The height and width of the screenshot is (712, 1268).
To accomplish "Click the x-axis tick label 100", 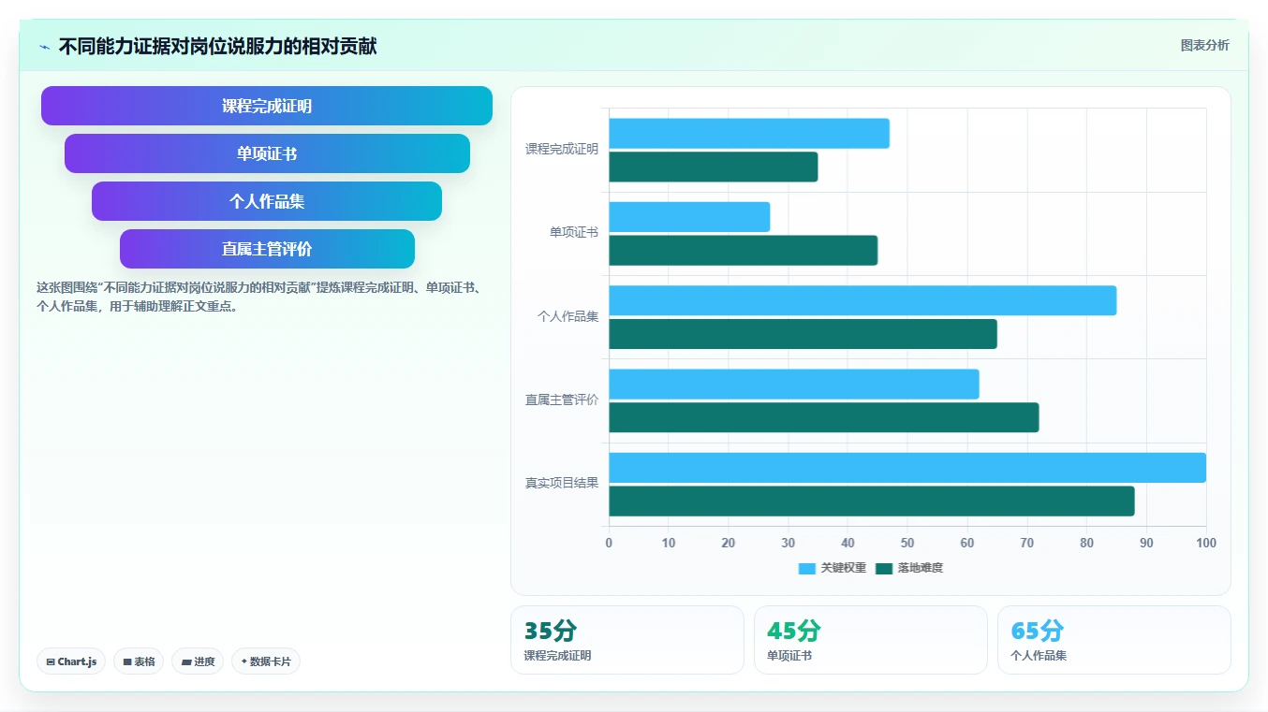I will click(x=1206, y=543).
